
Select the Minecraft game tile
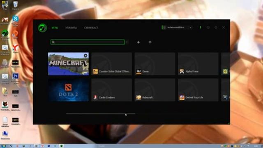(x=69, y=64)
